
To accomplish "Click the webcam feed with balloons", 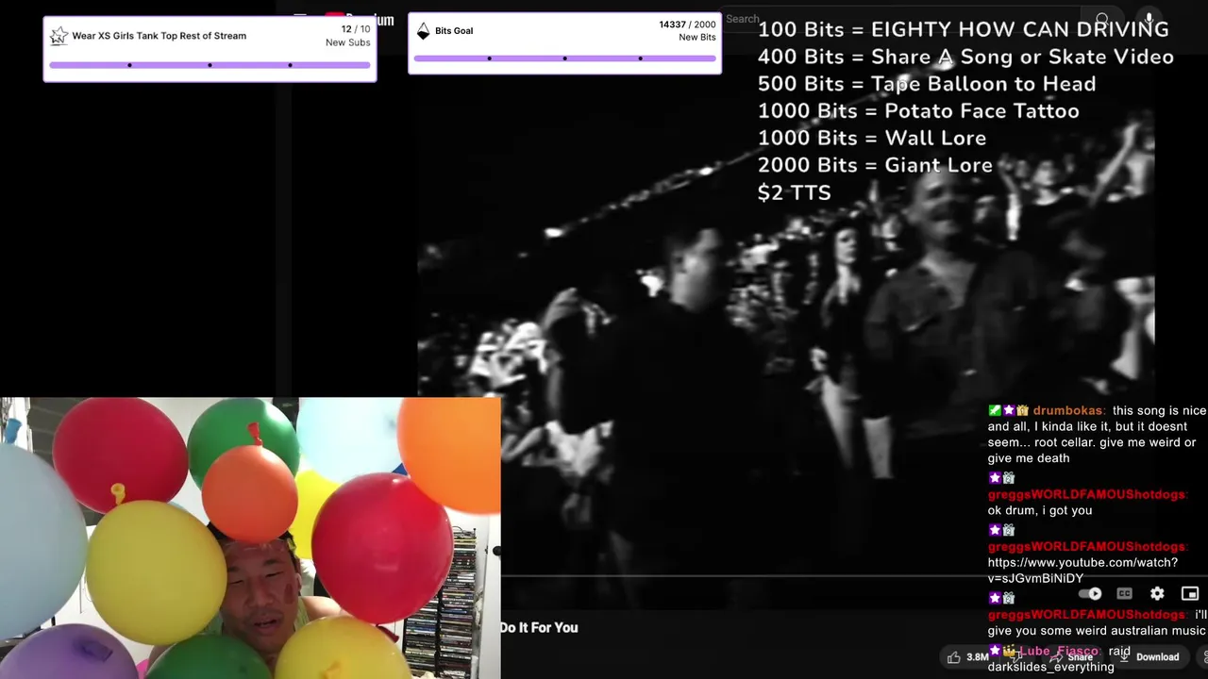I will 250,538.
